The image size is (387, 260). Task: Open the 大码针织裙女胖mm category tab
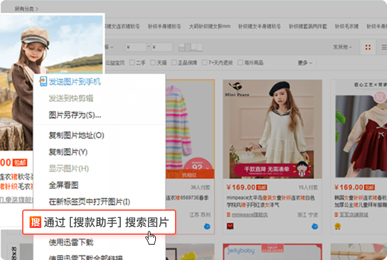pyautogui.click(x=210, y=26)
